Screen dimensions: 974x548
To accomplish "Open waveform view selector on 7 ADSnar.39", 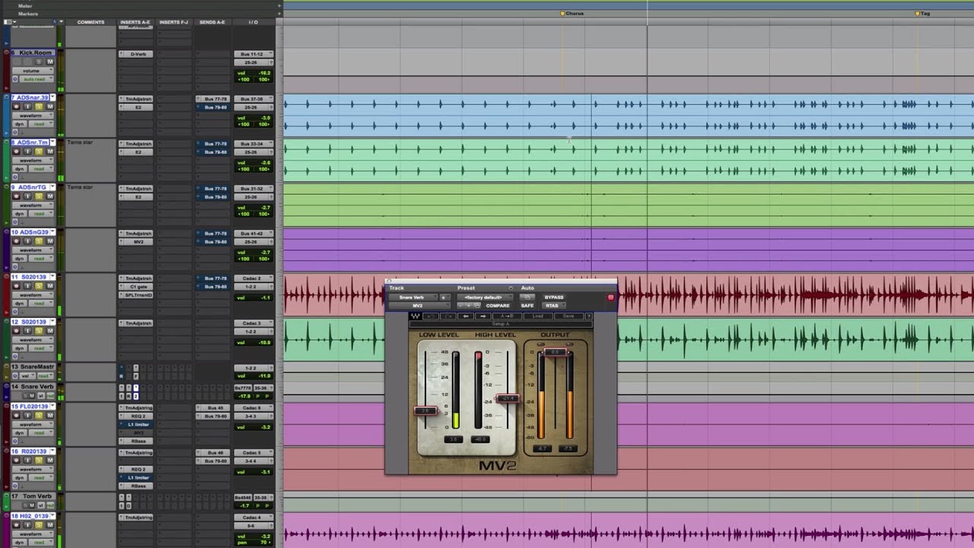I will click(33, 116).
